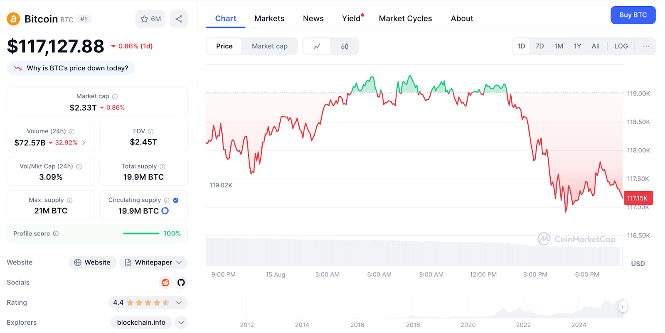Toggle chart to Market cap view
This screenshot has height=333, width=665.
point(269,46)
